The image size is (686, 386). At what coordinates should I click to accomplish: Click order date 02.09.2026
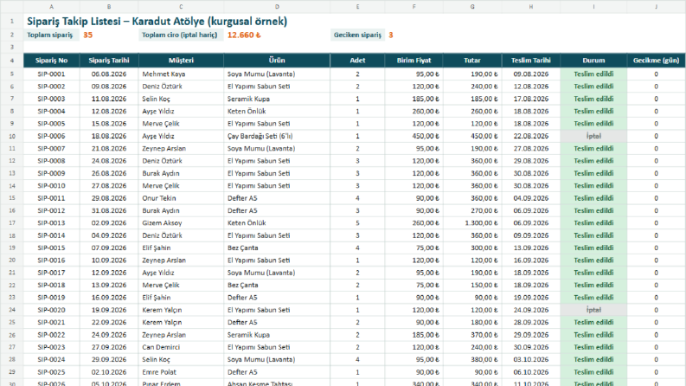click(x=109, y=222)
